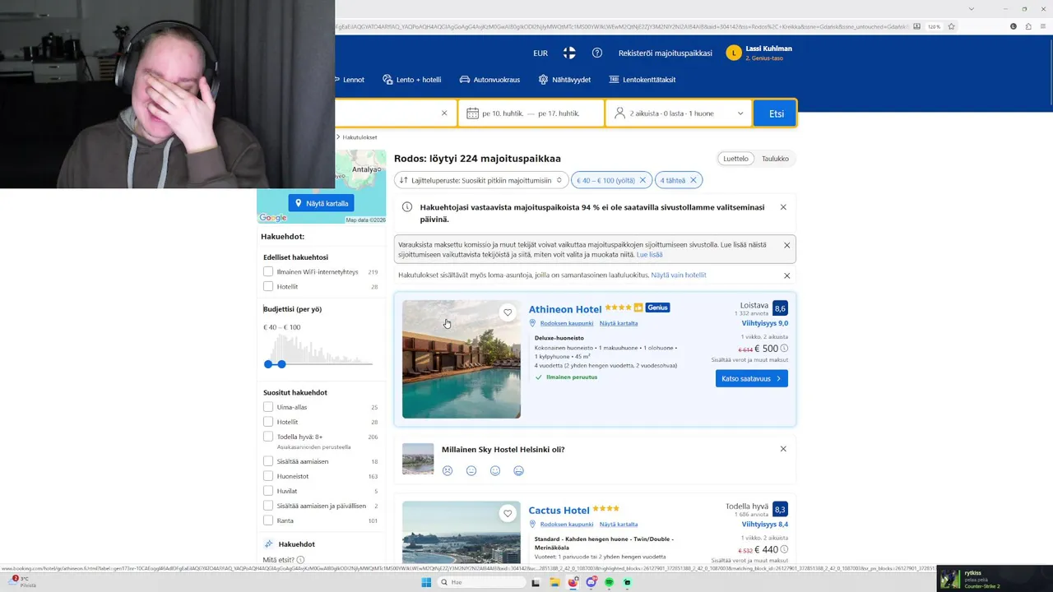Viewport: 1053px width, 592px height.
Task: Switch to the Nähtävyydet tab
Action: [564, 80]
